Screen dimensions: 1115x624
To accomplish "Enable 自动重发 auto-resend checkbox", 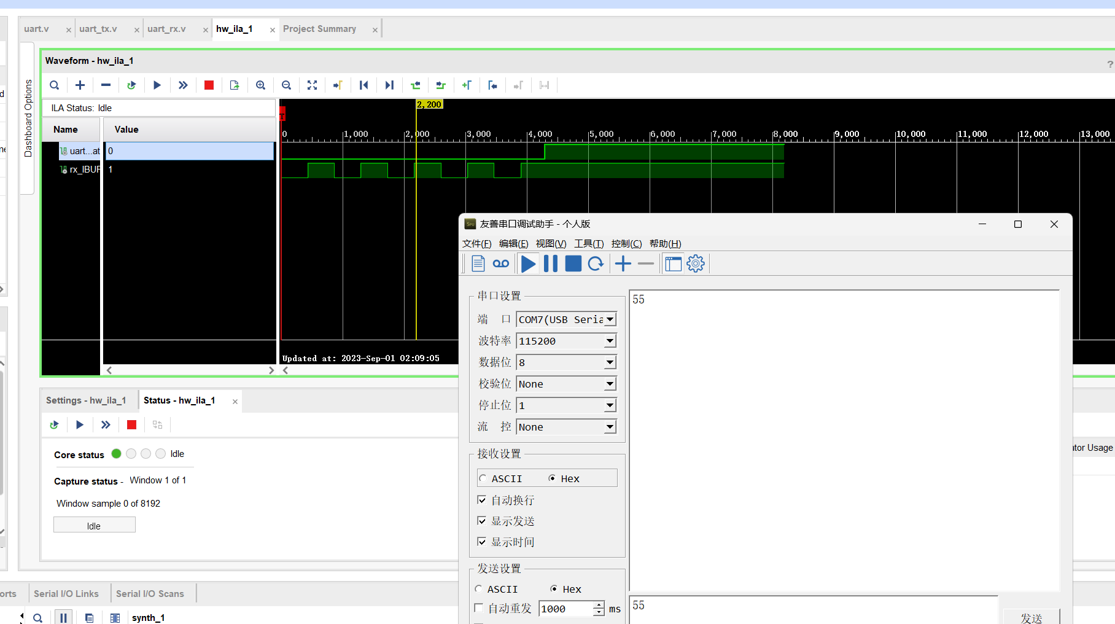I will [x=479, y=608].
